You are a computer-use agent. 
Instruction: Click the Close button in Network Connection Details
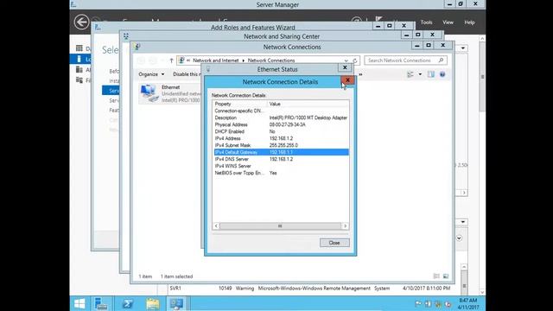pos(334,243)
